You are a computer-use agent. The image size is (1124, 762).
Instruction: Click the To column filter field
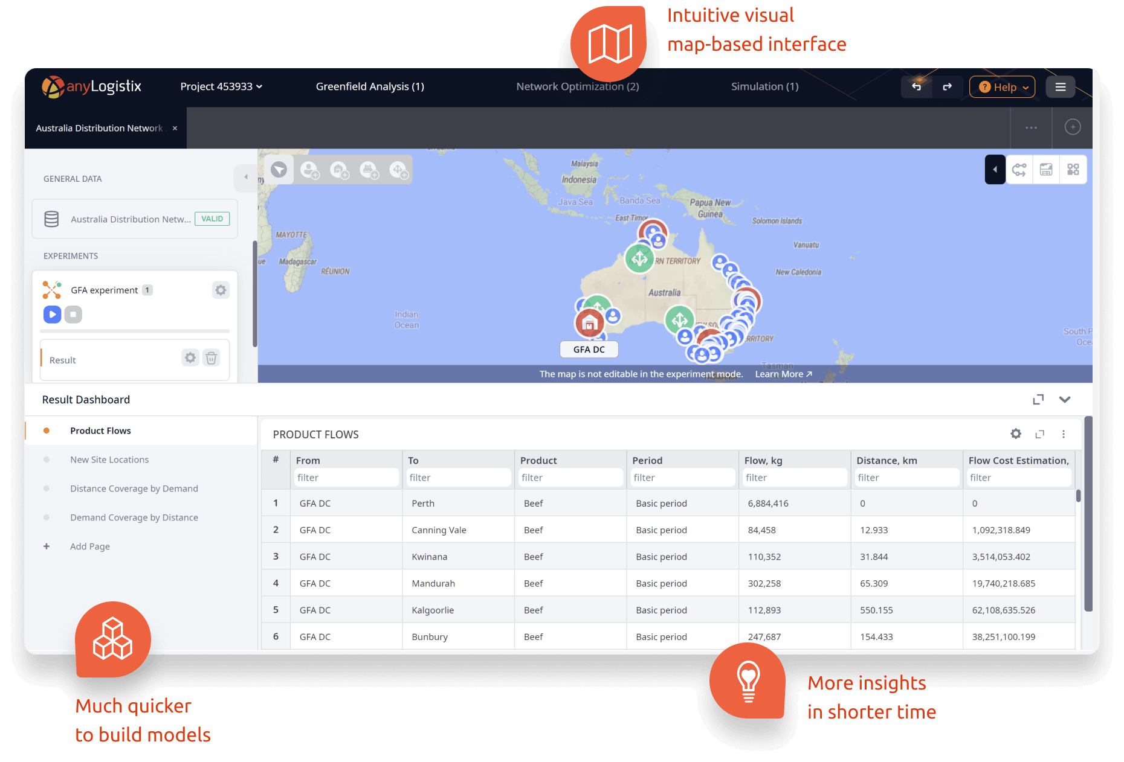pos(458,478)
